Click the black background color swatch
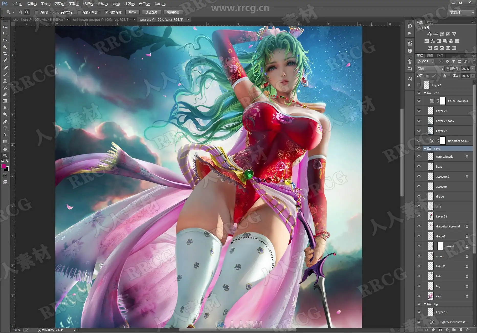The height and width of the screenshot is (333, 477). click(x=7, y=169)
